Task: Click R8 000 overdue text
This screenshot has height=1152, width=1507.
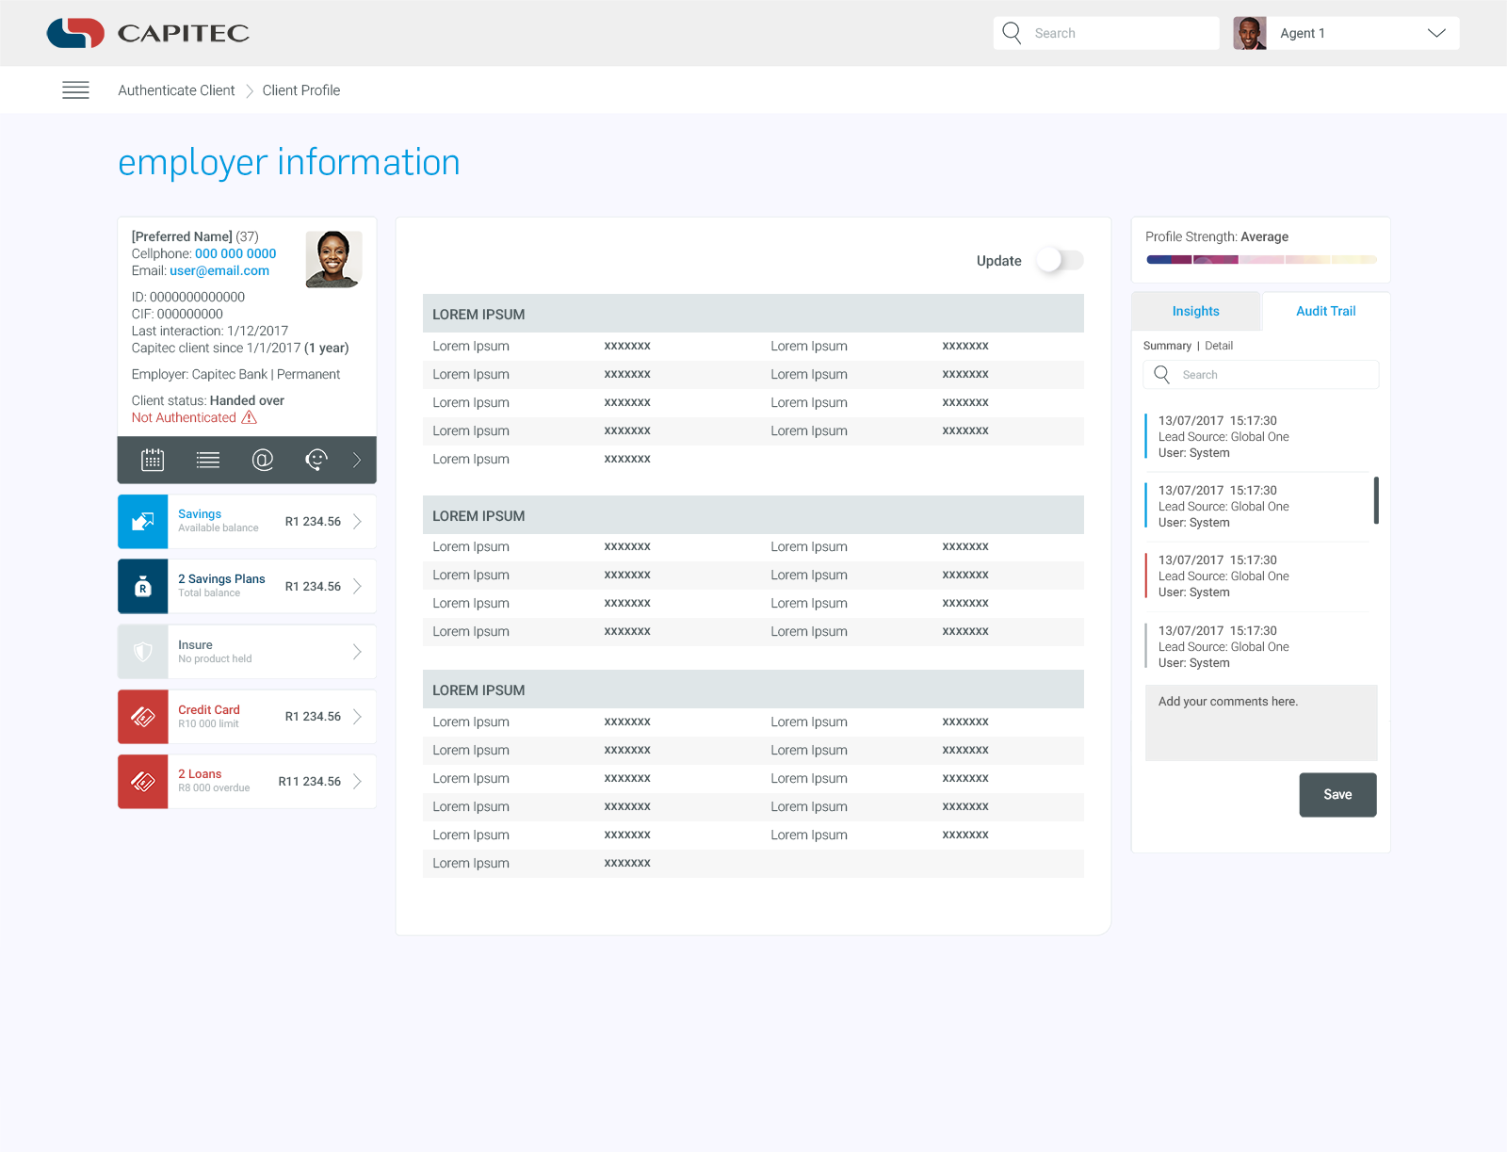Action: point(214,788)
